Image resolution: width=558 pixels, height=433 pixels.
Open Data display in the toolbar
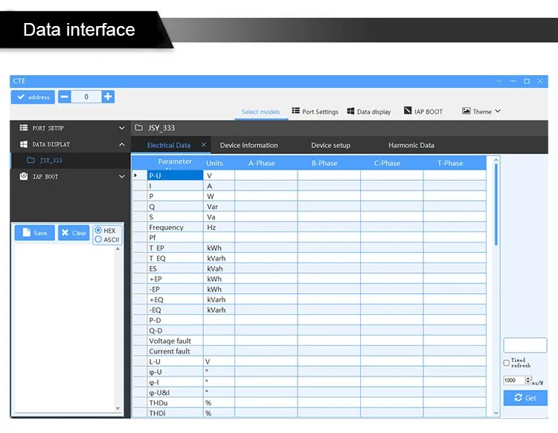coord(369,112)
